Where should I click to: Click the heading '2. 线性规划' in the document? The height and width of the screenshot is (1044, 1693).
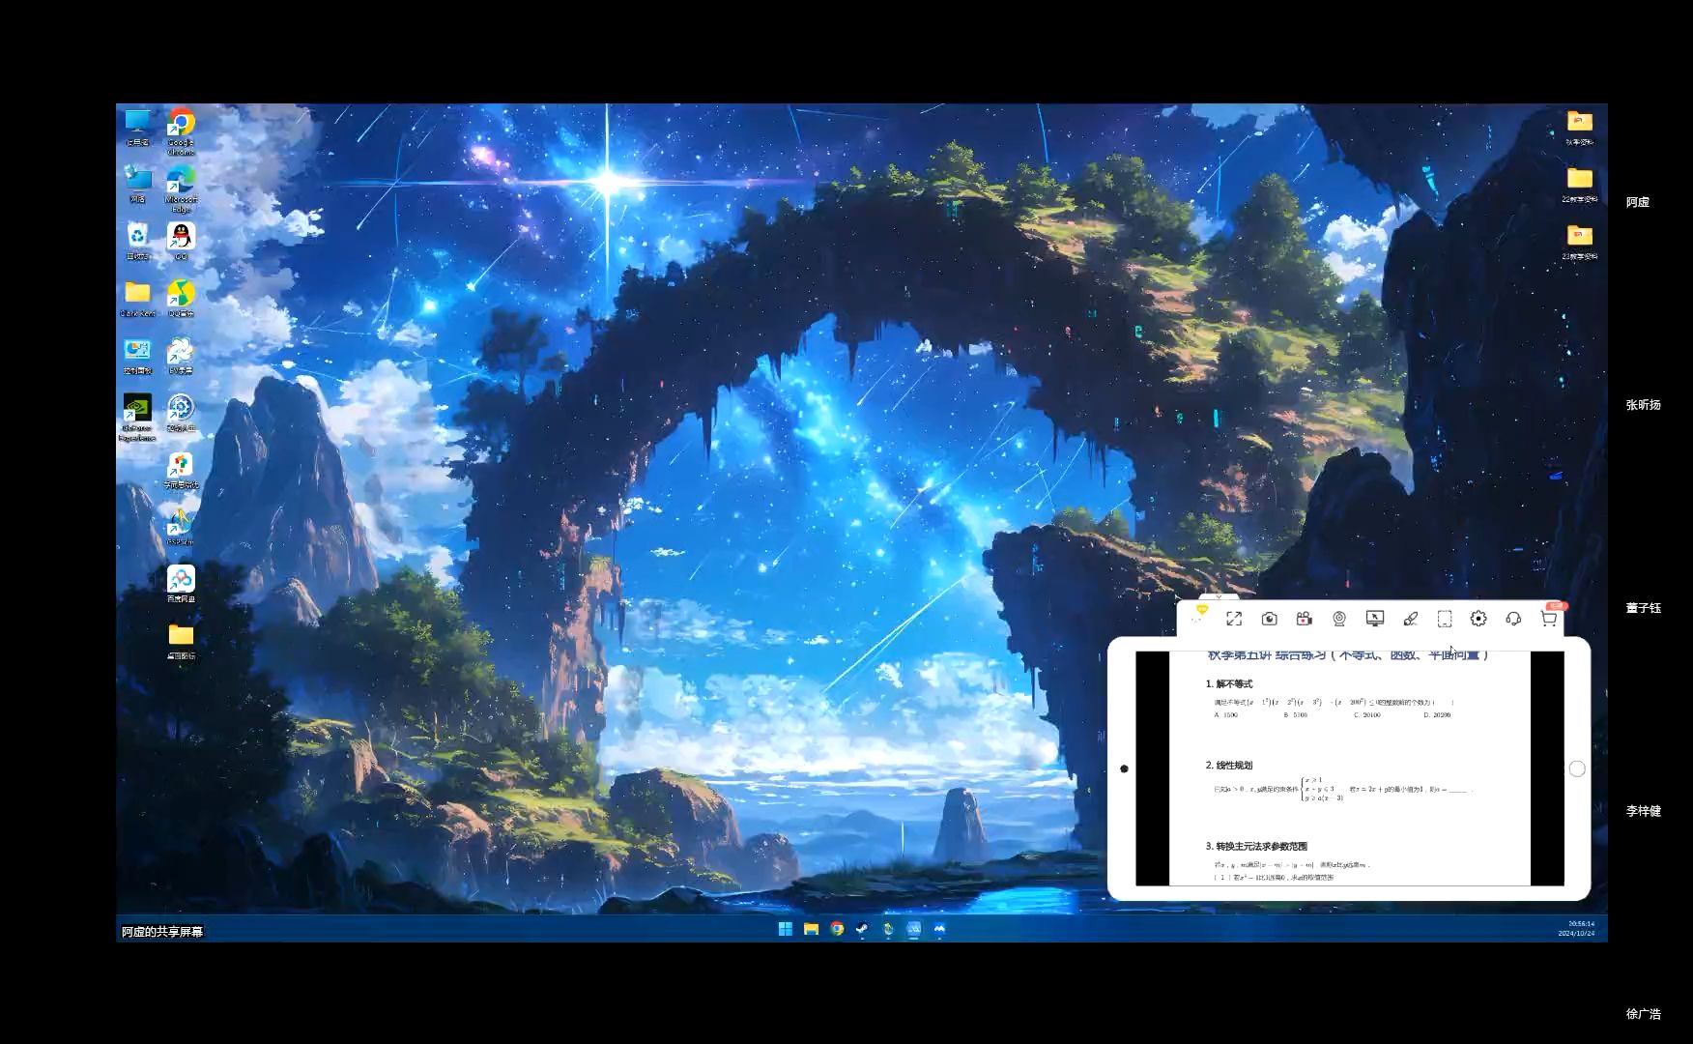(1229, 765)
